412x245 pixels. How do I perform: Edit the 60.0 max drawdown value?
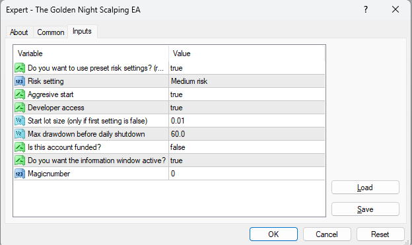point(247,134)
